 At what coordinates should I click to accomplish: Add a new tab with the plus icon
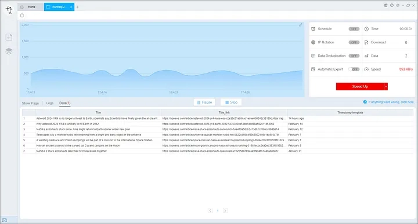(x=77, y=7)
